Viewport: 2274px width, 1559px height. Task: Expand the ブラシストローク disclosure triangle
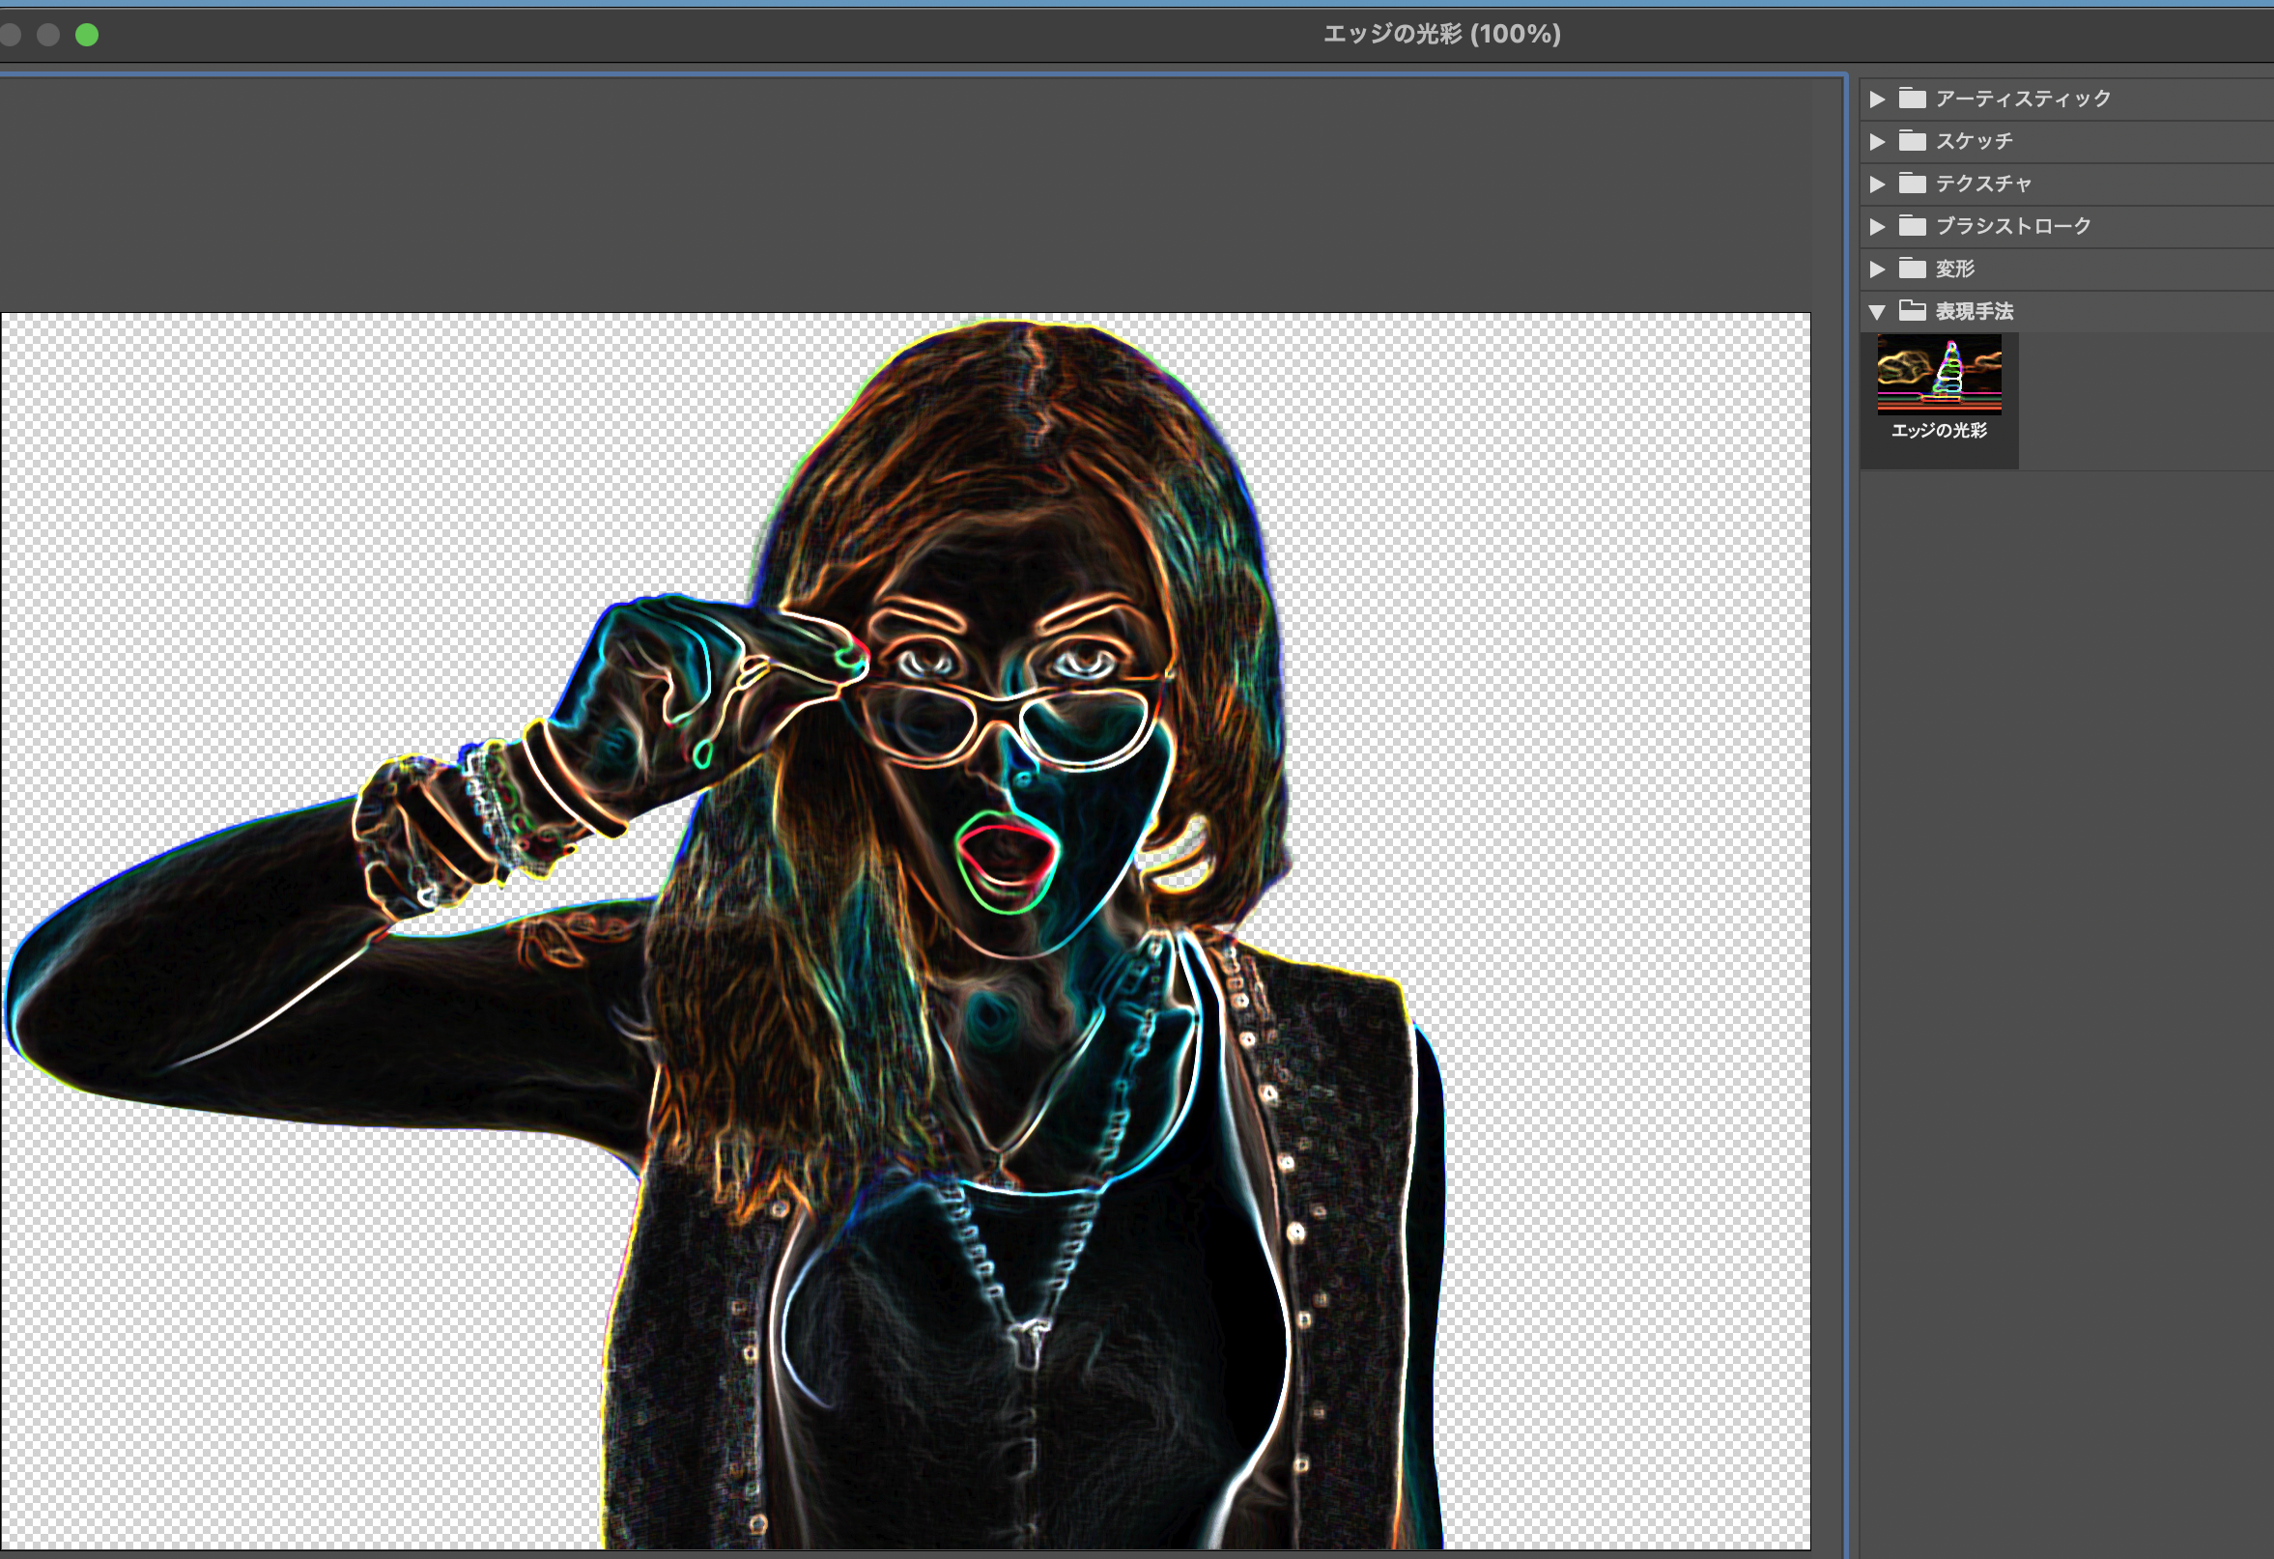(x=1877, y=226)
